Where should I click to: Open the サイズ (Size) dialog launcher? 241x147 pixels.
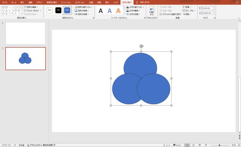(215, 18)
